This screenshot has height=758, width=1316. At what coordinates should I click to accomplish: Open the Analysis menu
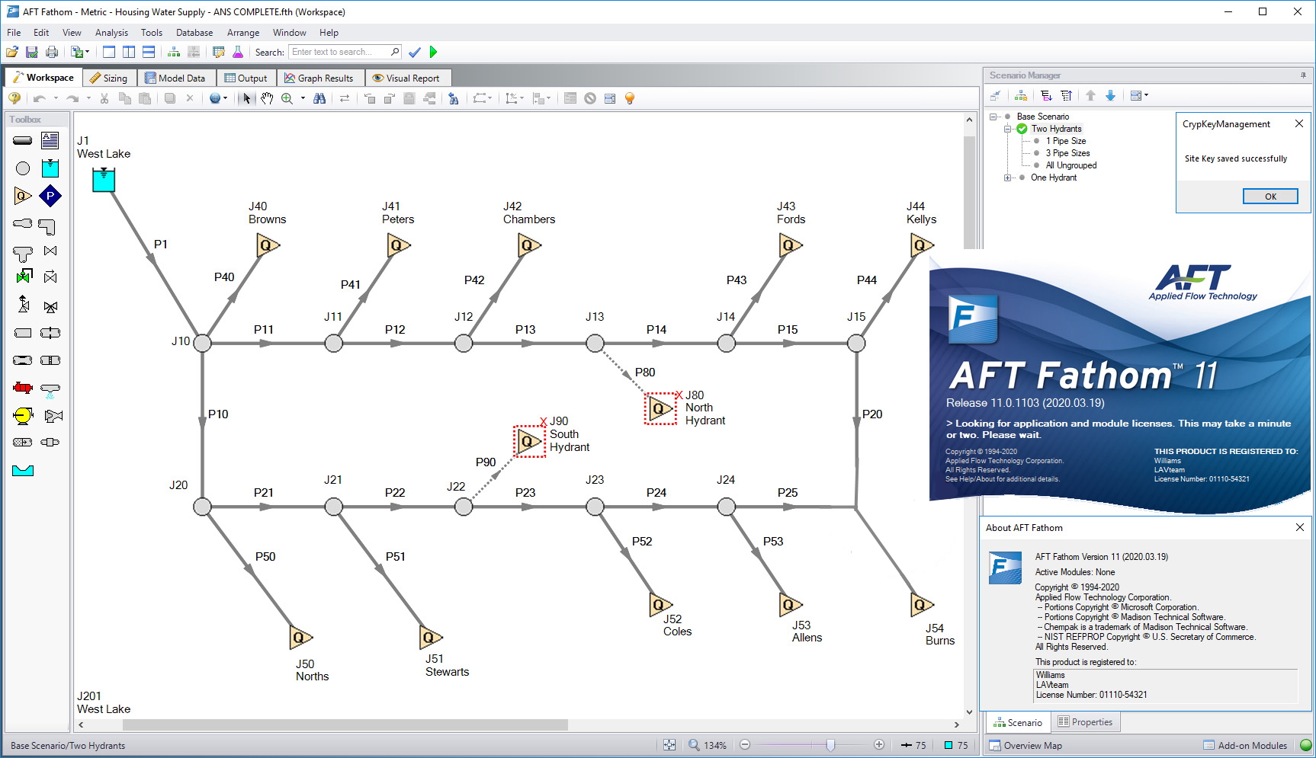click(x=111, y=33)
